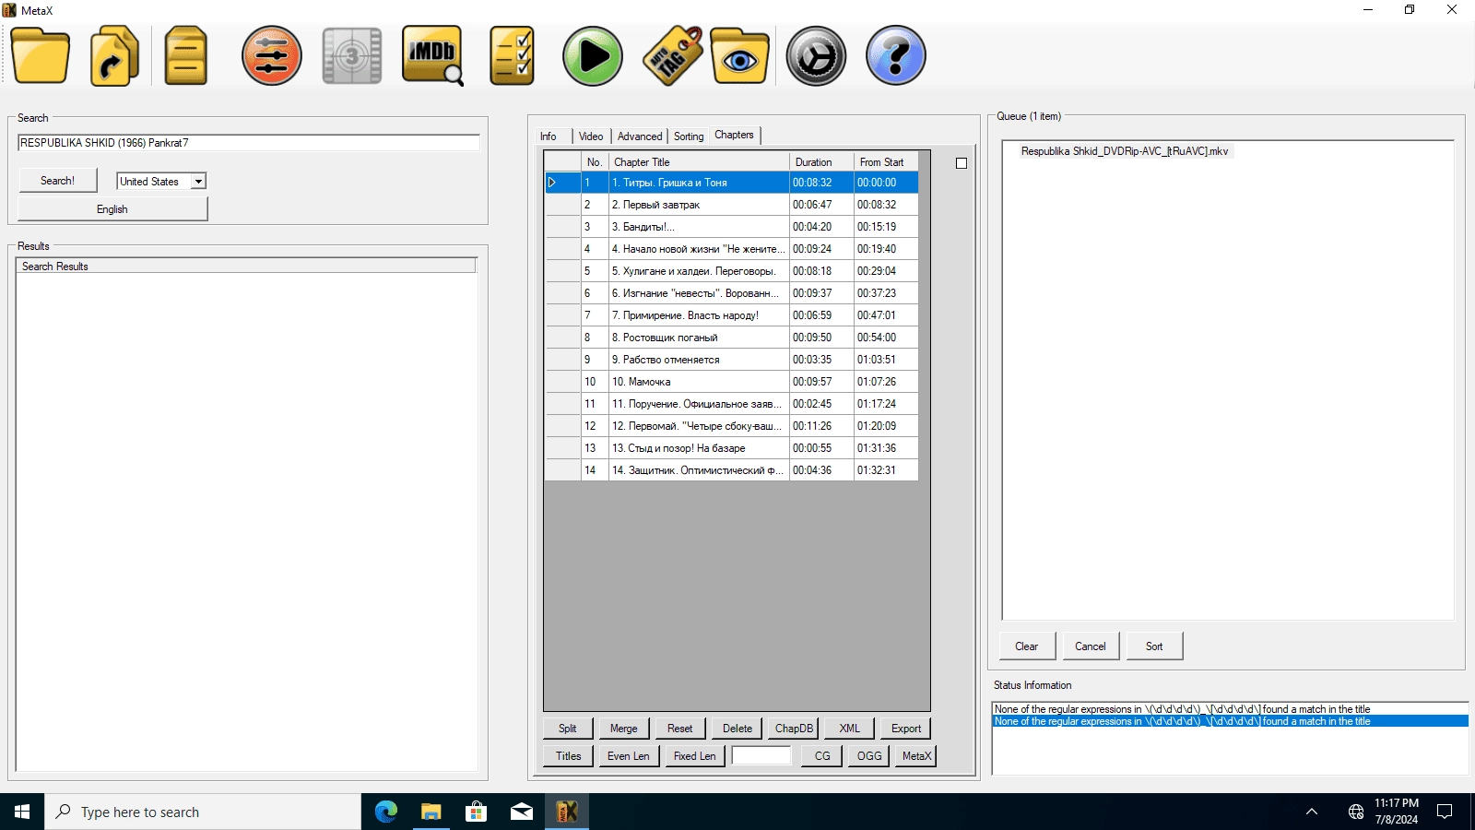Select the Chapters tab
The image size is (1475, 830).
pos(734,135)
